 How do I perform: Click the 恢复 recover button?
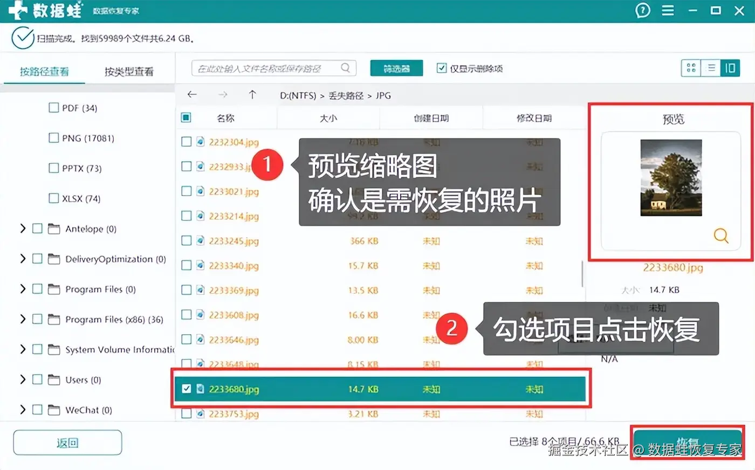pyautogui.click(x=688, y=443)
